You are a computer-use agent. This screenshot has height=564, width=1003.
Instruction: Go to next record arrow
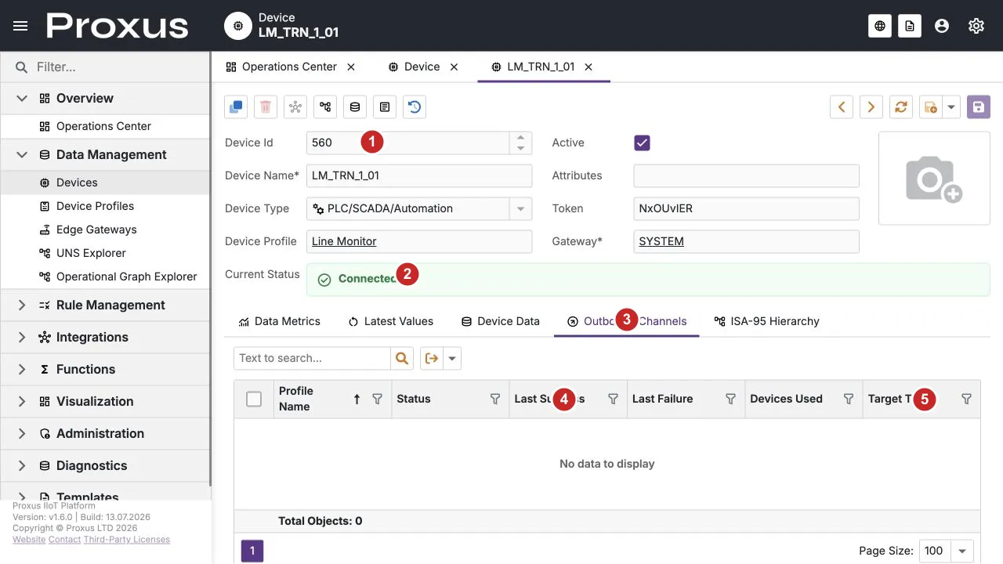tap(871, 107)
